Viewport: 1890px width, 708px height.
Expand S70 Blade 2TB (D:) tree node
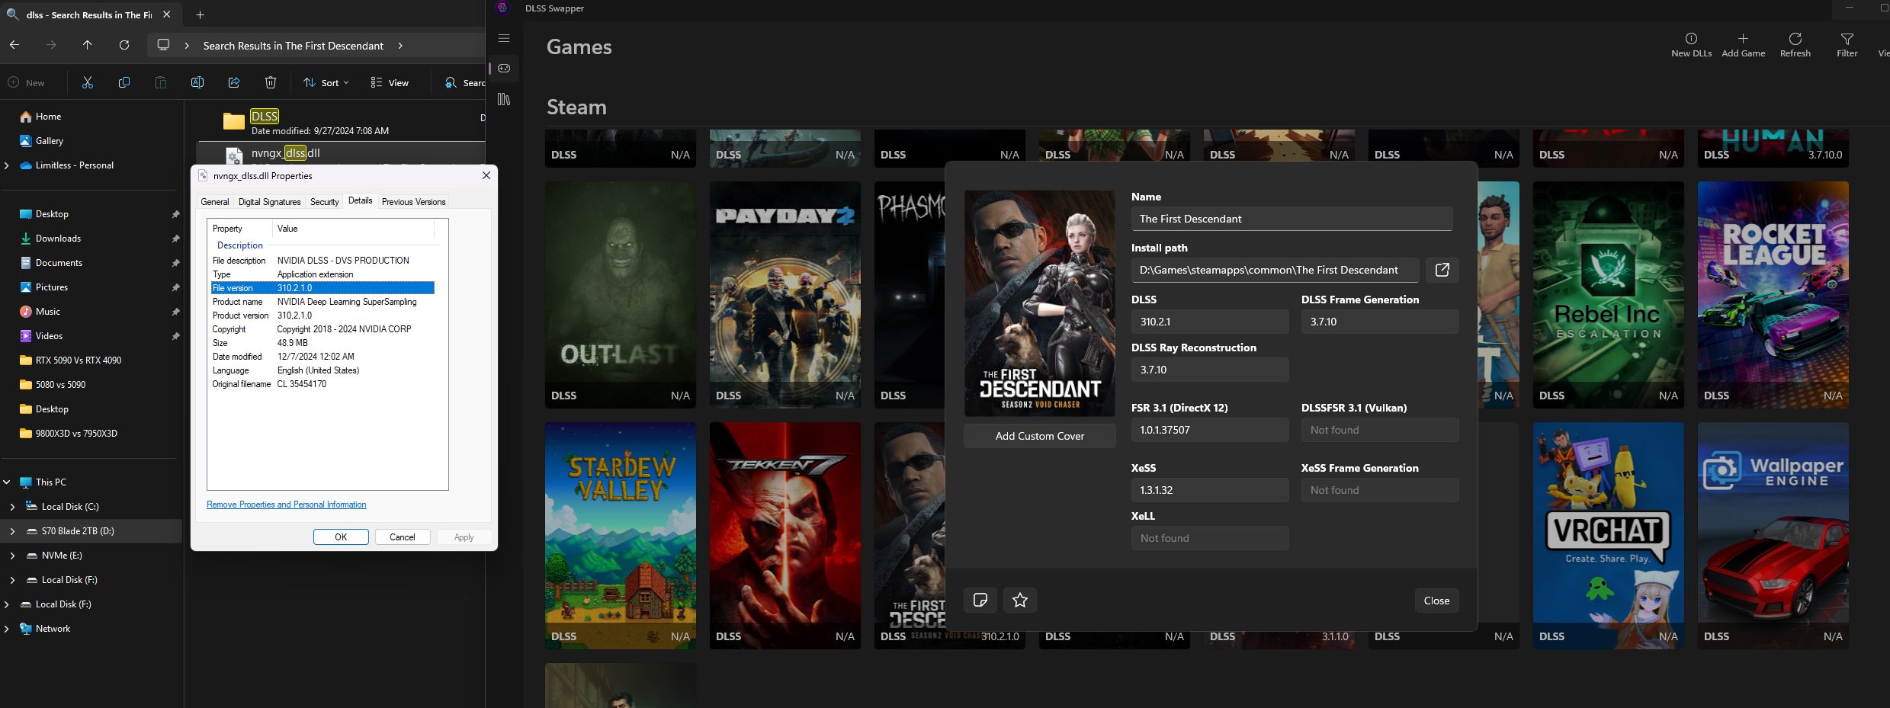13,531
